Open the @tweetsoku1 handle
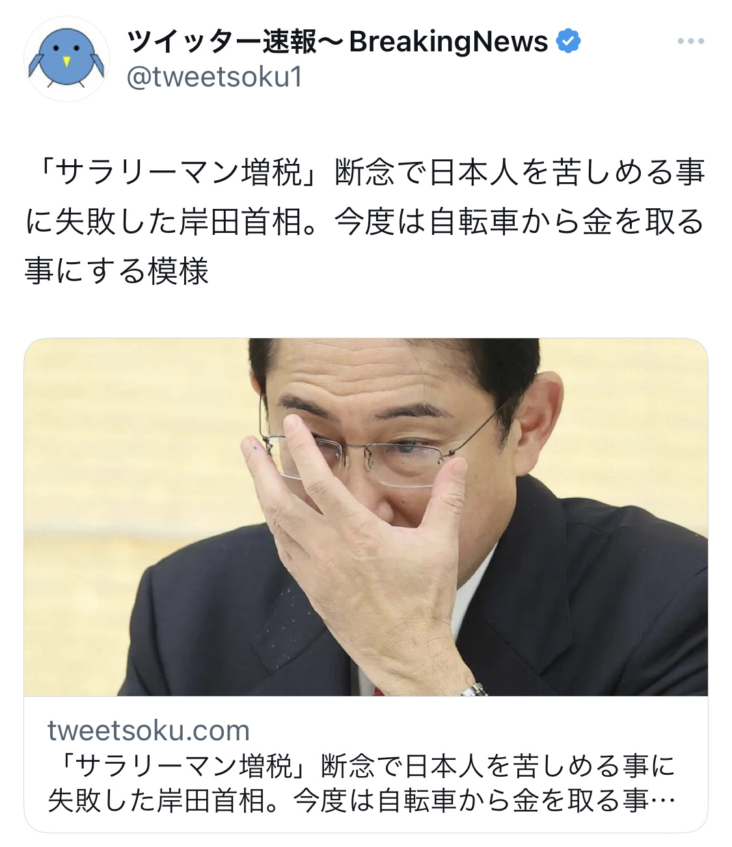The height and width of the screenshot is (847, 732). (x=215, y=77)
